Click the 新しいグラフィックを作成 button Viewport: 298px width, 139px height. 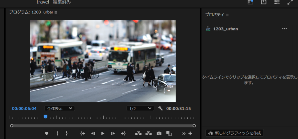pos(235,133)
